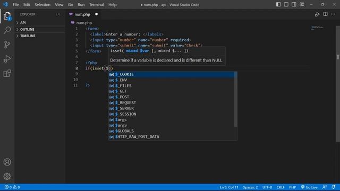This screenshot has width=340, height=191.
Task: Expand the TIMELINE section
Action: (40, 36)
